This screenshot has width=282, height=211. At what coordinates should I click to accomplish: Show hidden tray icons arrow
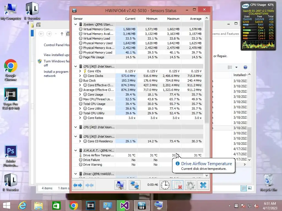pyautogui.click(x=229, y=206)
